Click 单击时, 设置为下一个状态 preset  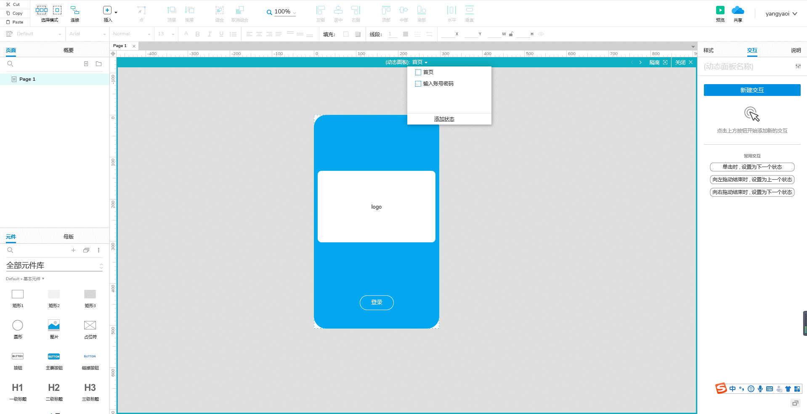pos(752,167)
